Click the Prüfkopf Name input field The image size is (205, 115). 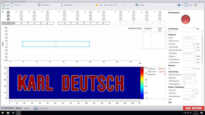click(x=189, y=38)
